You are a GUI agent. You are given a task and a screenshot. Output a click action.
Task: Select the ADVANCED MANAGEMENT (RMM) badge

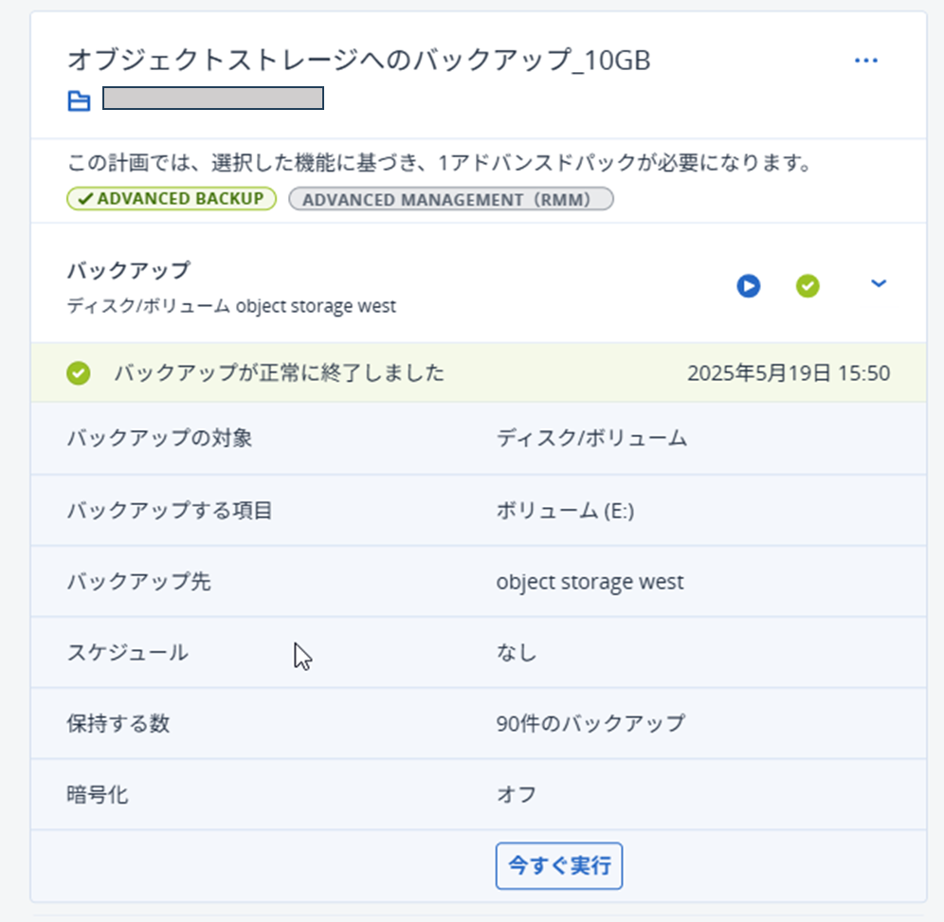451,199
